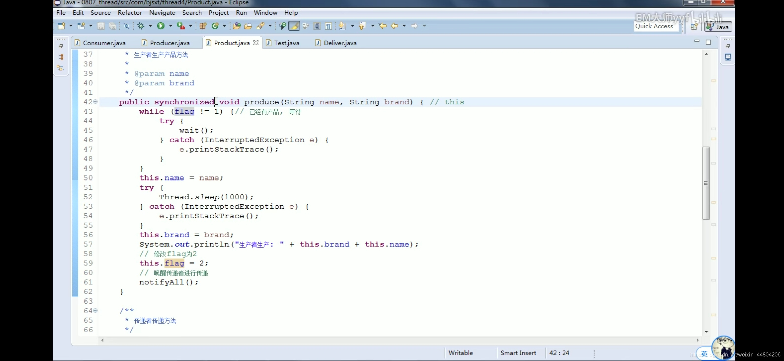Viewport: 784px width, 361px height.
Task: Collapse the produce method at line 42
Action: (x=95, y=102)
